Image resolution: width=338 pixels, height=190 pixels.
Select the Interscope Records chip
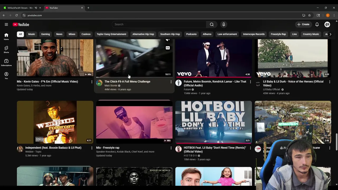pyautogui.click(x=254, y=34)
